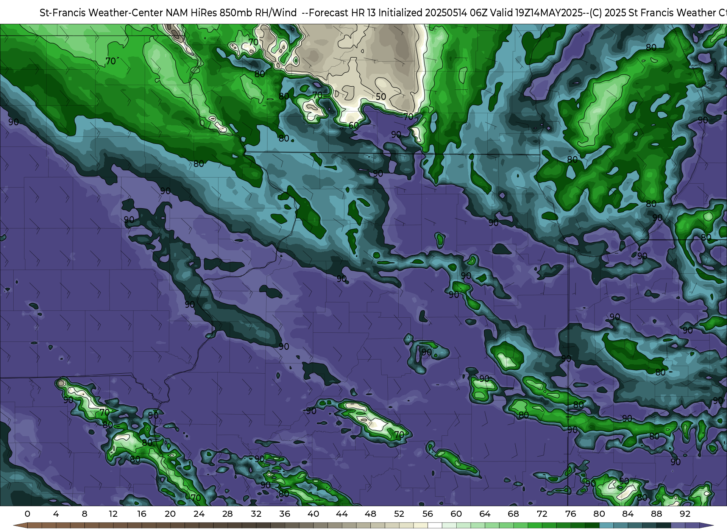Click 'St-Francis Weather-Center' in the title
The image size is (727, 530).
[x=101, y=13]
